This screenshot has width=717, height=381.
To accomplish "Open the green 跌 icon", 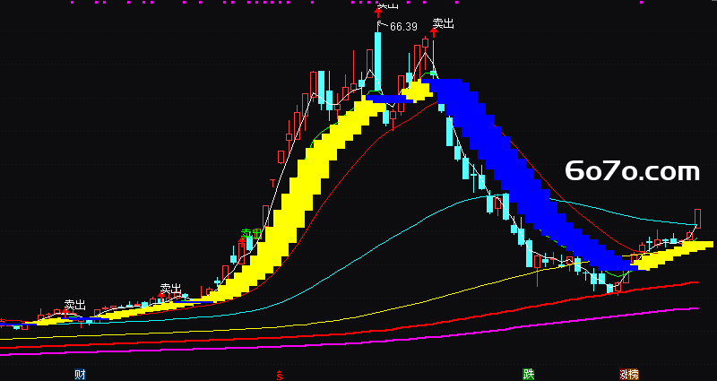I will [529, 375].
